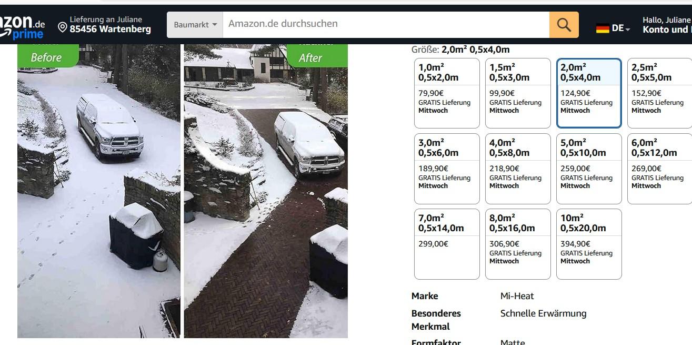
Task: Choose the 10m² 0,5x20,0m size
Action: pos(589,244)
